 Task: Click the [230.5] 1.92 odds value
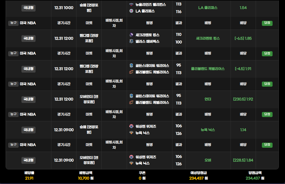click(243, 99)
